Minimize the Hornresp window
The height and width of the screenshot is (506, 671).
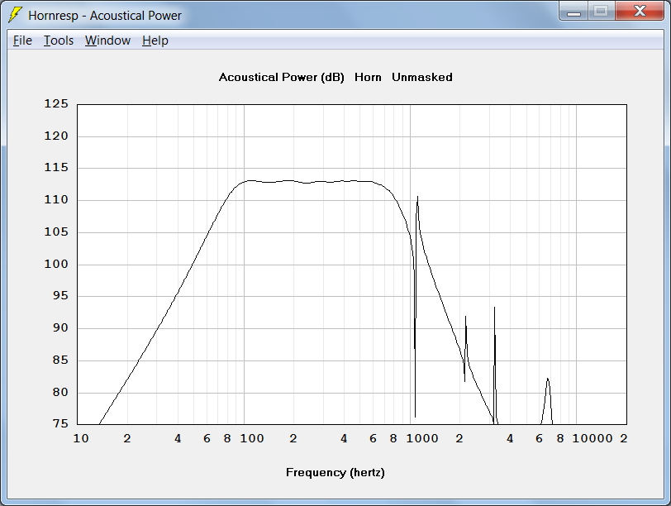(x=573, y=12)
